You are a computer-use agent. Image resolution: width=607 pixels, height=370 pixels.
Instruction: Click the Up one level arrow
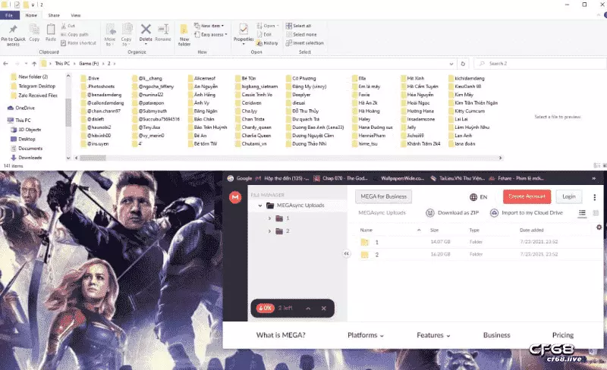[x=34, y=64]
